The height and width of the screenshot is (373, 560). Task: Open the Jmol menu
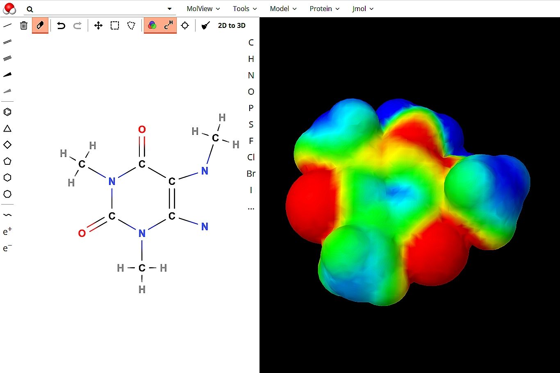[x=363, y=9]
